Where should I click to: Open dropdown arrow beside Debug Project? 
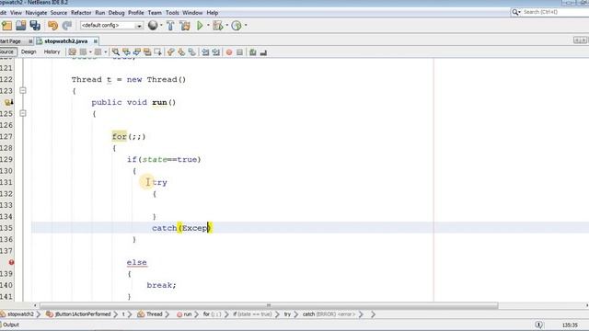(227, 26)
